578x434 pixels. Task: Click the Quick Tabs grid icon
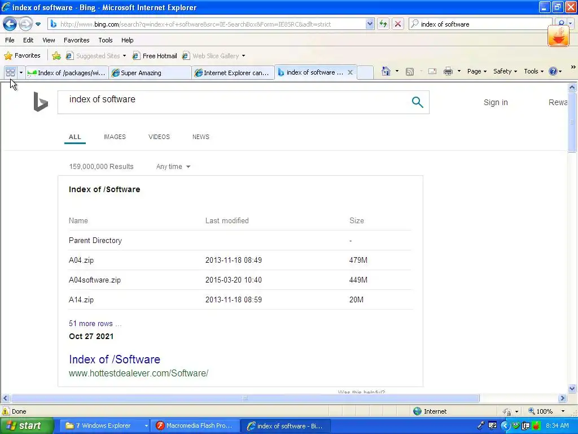(x=10, y=73)
